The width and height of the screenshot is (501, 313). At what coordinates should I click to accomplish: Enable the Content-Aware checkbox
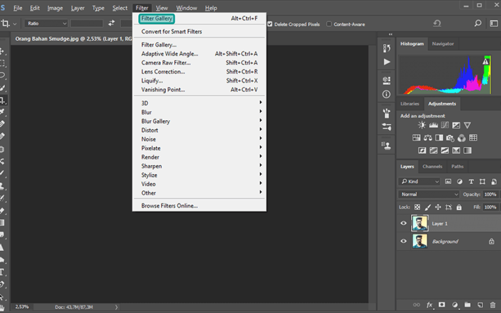[x=329, y=24]
